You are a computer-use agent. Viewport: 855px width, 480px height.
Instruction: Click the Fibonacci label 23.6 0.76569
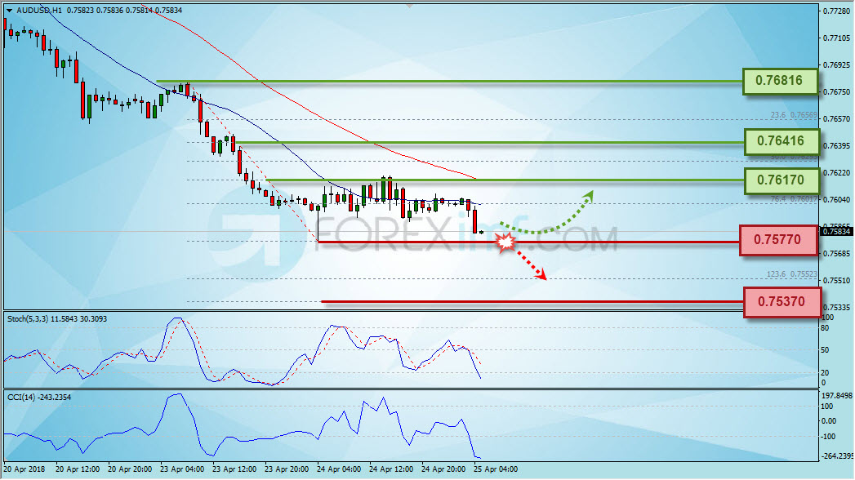[794, 115]
